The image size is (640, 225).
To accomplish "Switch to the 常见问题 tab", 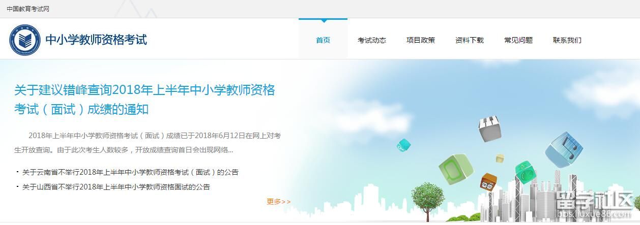I will pos(518,40).
